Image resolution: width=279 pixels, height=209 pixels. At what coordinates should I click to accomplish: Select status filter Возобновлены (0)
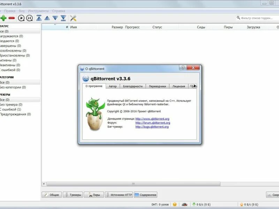(13, 51)
